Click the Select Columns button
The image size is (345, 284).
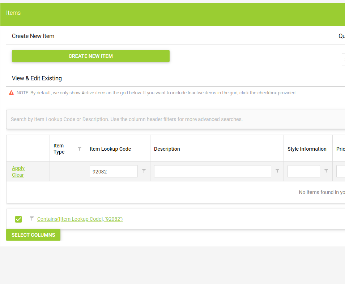[33, 235]
